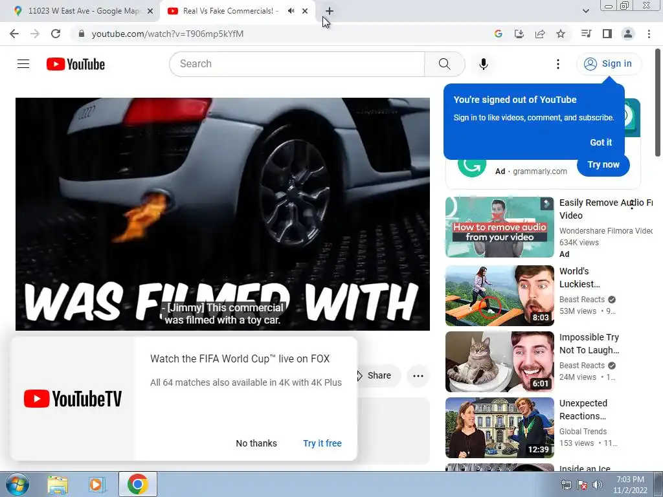Open the Chrome profile avatar
This screenshot has height=497, width=663.
(x=628, y=34)
